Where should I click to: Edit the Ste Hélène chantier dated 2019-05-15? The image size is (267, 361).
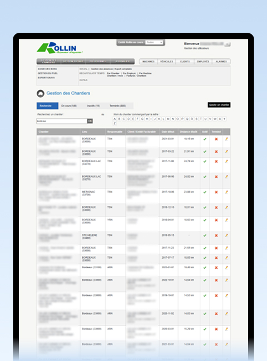[x=226, y=235]
